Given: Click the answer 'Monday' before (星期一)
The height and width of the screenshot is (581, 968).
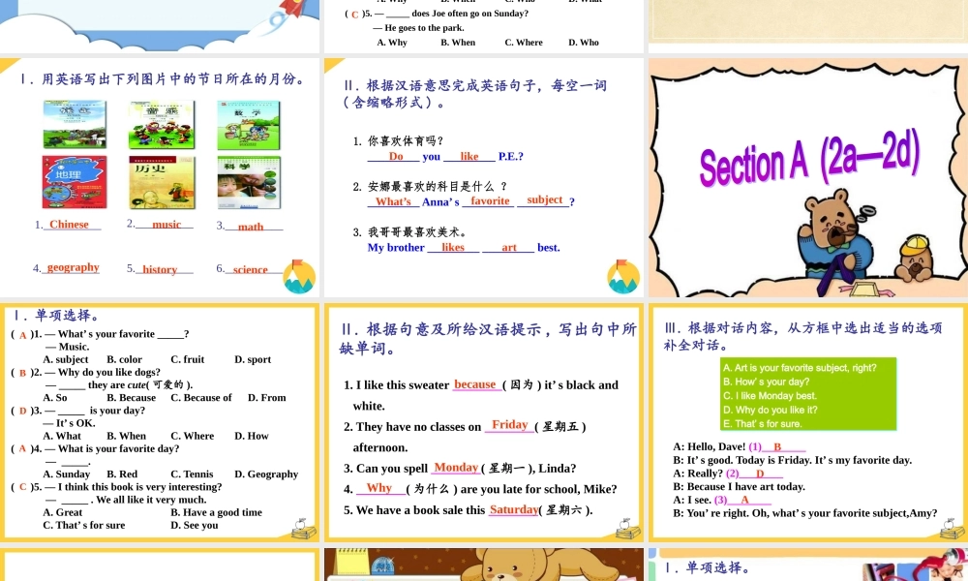Looking at the screenshot, I should pos(456,468).
